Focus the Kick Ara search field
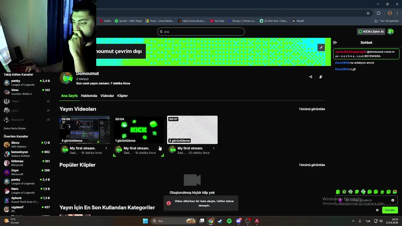The width and height of the screenshot is (402, 226). pos(201,32)
